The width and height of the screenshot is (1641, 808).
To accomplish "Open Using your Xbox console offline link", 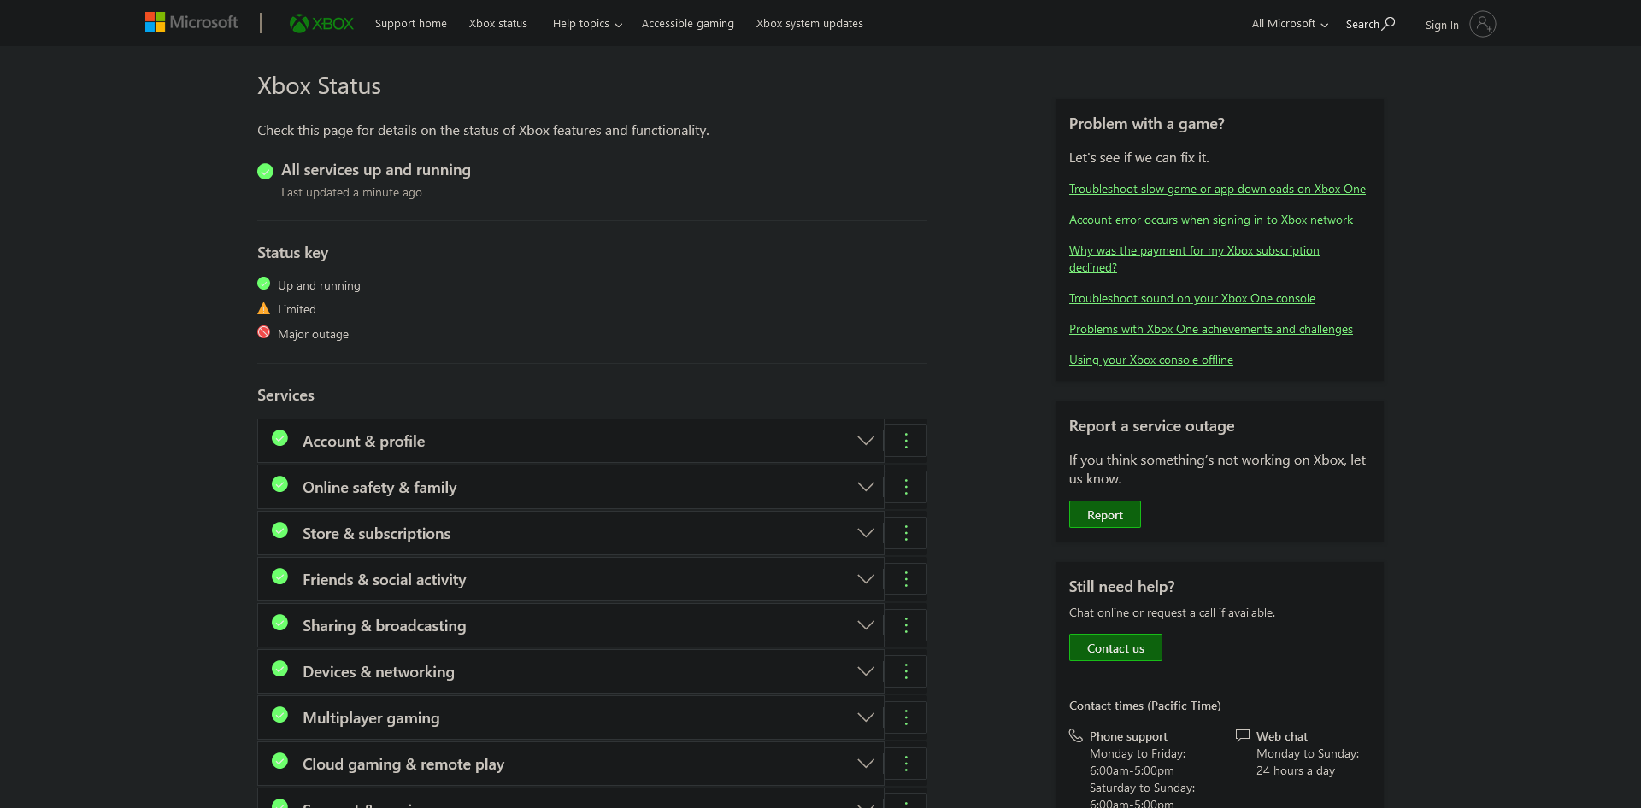I will pos(1150,360).
